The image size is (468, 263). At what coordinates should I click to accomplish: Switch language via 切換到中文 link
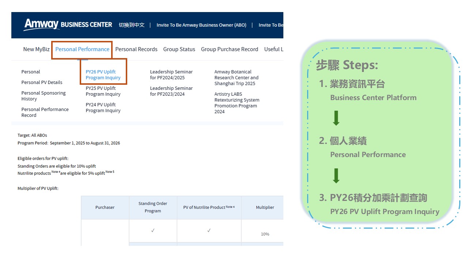[x=132, y=25]
